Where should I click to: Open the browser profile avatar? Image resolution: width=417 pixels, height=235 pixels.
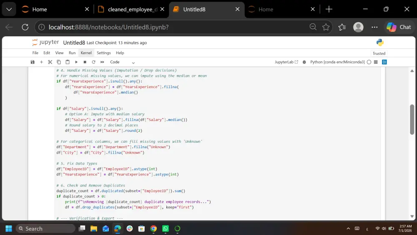click(x=358, y=27)
